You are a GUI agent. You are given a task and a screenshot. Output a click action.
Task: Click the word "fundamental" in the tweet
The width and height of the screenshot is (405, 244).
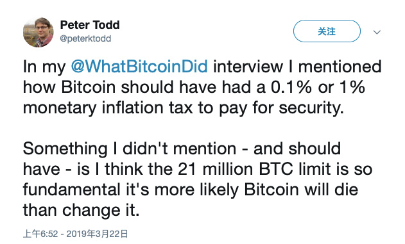point(72,190)
